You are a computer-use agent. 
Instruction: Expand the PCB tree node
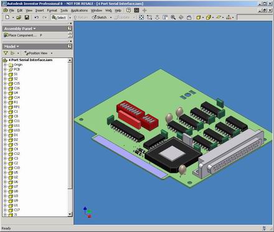(5, 69)
